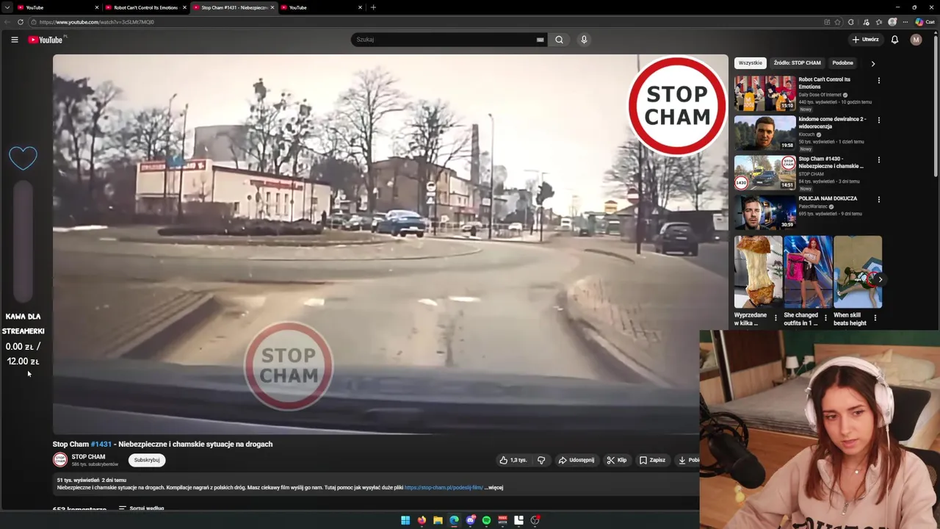The width and height of the screenshot is (940, 529).
Task: Open the She changed outfits Short
Action: point(808,272)
